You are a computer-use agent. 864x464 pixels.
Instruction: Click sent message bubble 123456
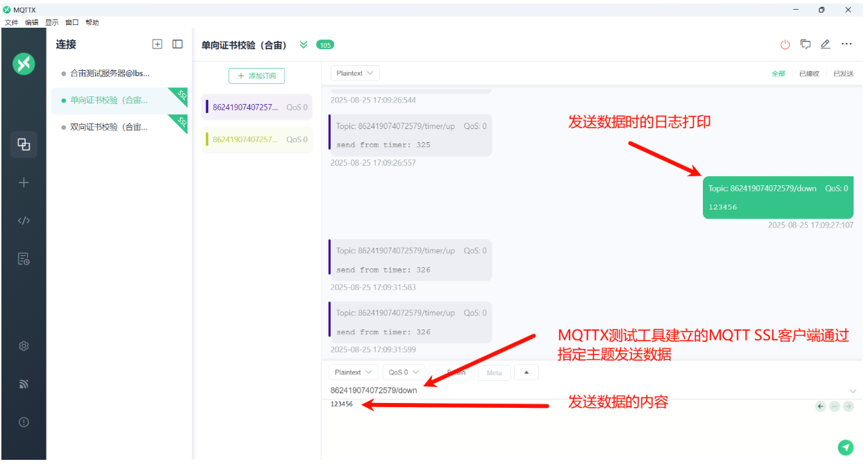778,198
